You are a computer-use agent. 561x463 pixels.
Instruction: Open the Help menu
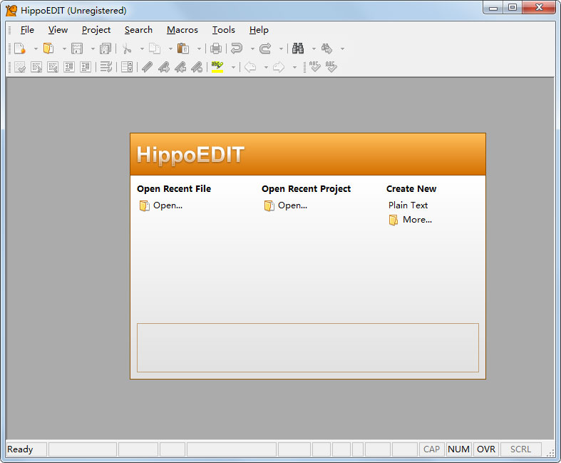(x=259, y=30)
